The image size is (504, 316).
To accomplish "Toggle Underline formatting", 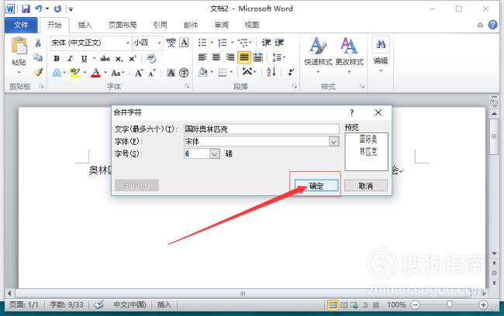I will coord(85,58).
